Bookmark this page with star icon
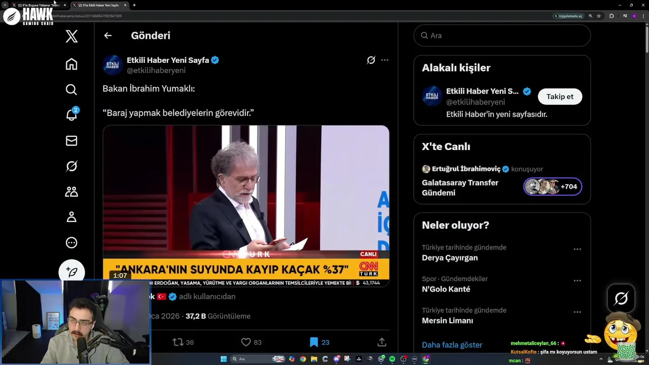The image size is (649, 365). [599, 16]
